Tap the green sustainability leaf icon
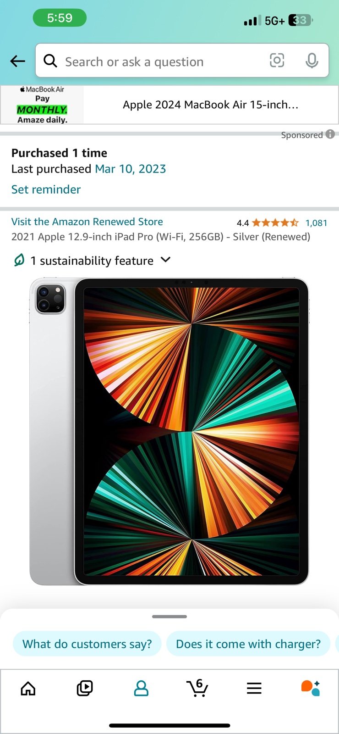The height and width of the screenshot is (734, 339). [19, 260]
